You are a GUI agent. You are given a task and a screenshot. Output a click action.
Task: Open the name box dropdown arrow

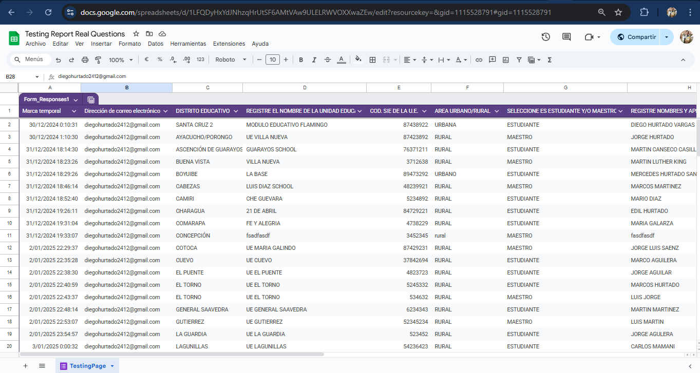tap(37, 76)
